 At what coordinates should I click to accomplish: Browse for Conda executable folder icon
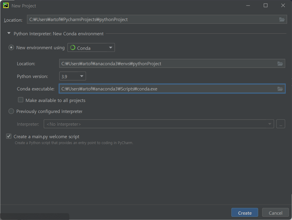pos(280,89)
